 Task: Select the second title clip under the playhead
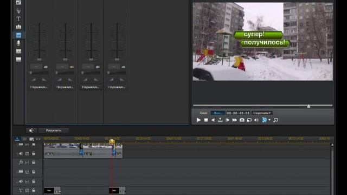[117, 191]
